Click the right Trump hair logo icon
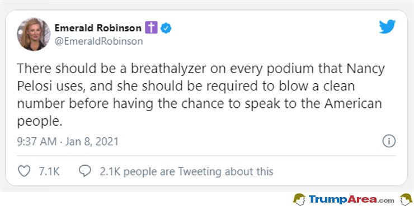Viewport: 414px width, 206px height. [406, 199]
